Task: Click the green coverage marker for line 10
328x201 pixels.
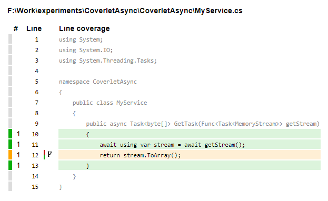Action: [10, 134]
